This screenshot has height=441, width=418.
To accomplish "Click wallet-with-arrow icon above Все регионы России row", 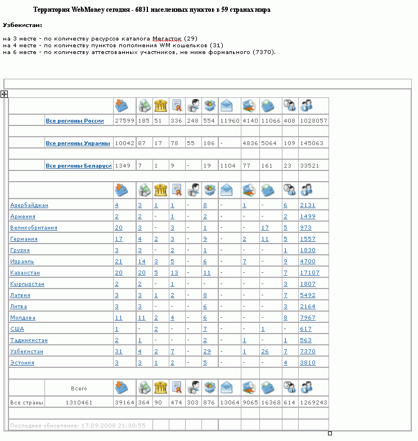I will click(122, 106).
